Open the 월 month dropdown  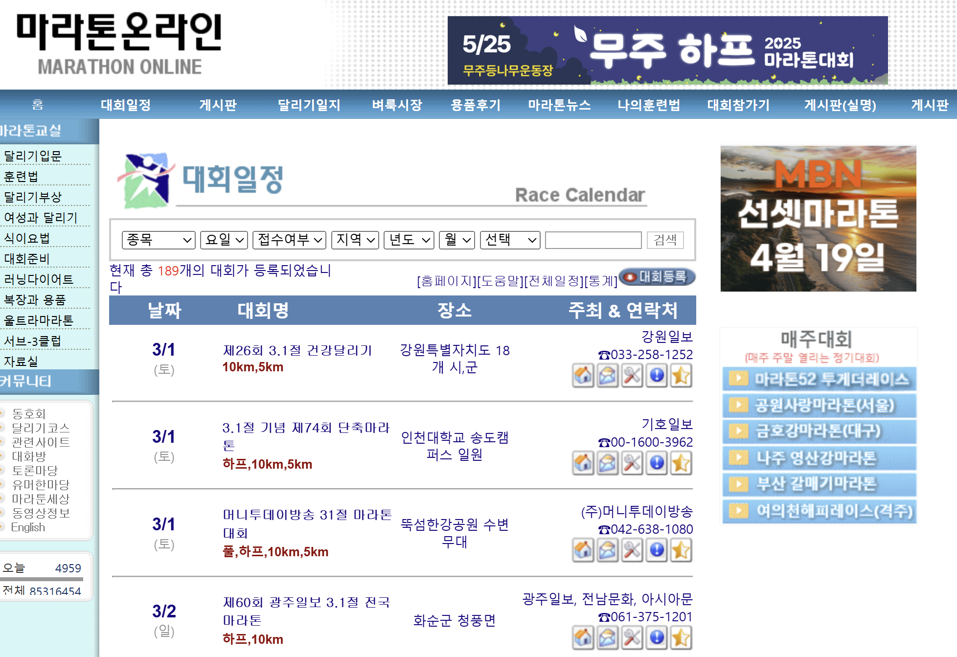(x=457, y=240)
